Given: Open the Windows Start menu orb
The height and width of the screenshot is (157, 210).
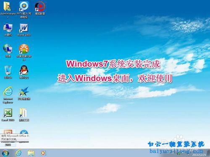Looking at the screenshot, I should (5, 153).
